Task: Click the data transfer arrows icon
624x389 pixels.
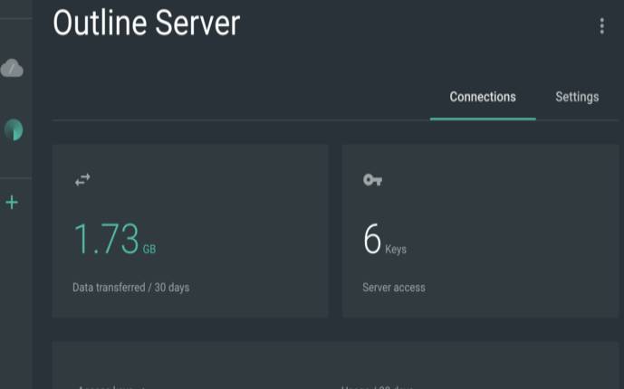Action: coord(82,180)
